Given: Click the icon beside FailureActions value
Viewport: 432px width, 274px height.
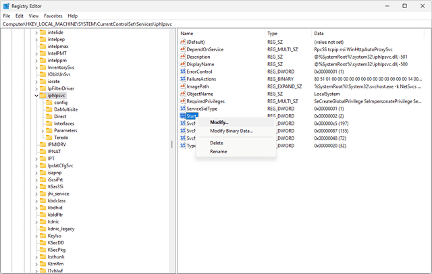Looking at the screenshot, I should [x=183, y=79].
